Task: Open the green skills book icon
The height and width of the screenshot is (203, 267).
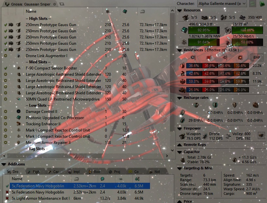Action: click(x=262, y=4)
